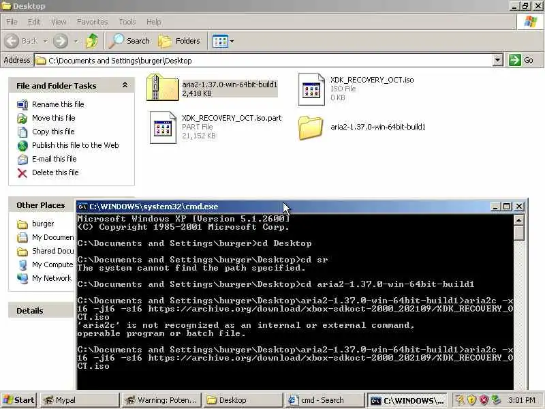Click the Start button
The image size is (545, 409).
coord(19,400)
